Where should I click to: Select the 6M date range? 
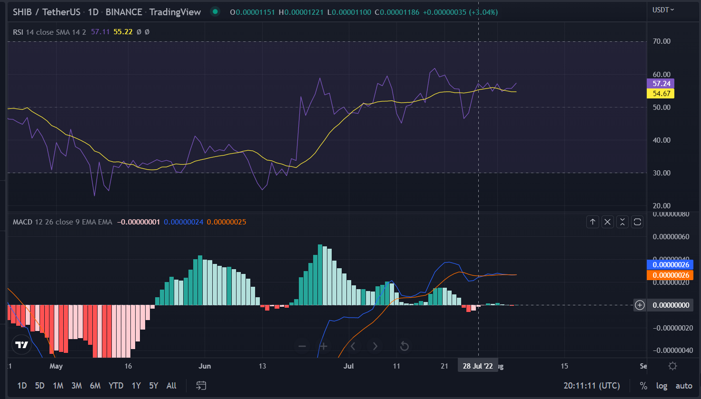(x=95, y=386)
